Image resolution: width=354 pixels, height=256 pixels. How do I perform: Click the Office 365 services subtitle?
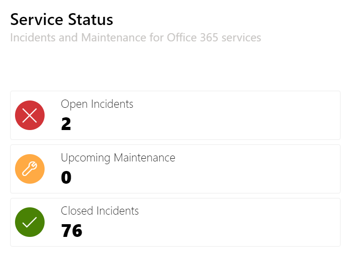pos(136,38)
